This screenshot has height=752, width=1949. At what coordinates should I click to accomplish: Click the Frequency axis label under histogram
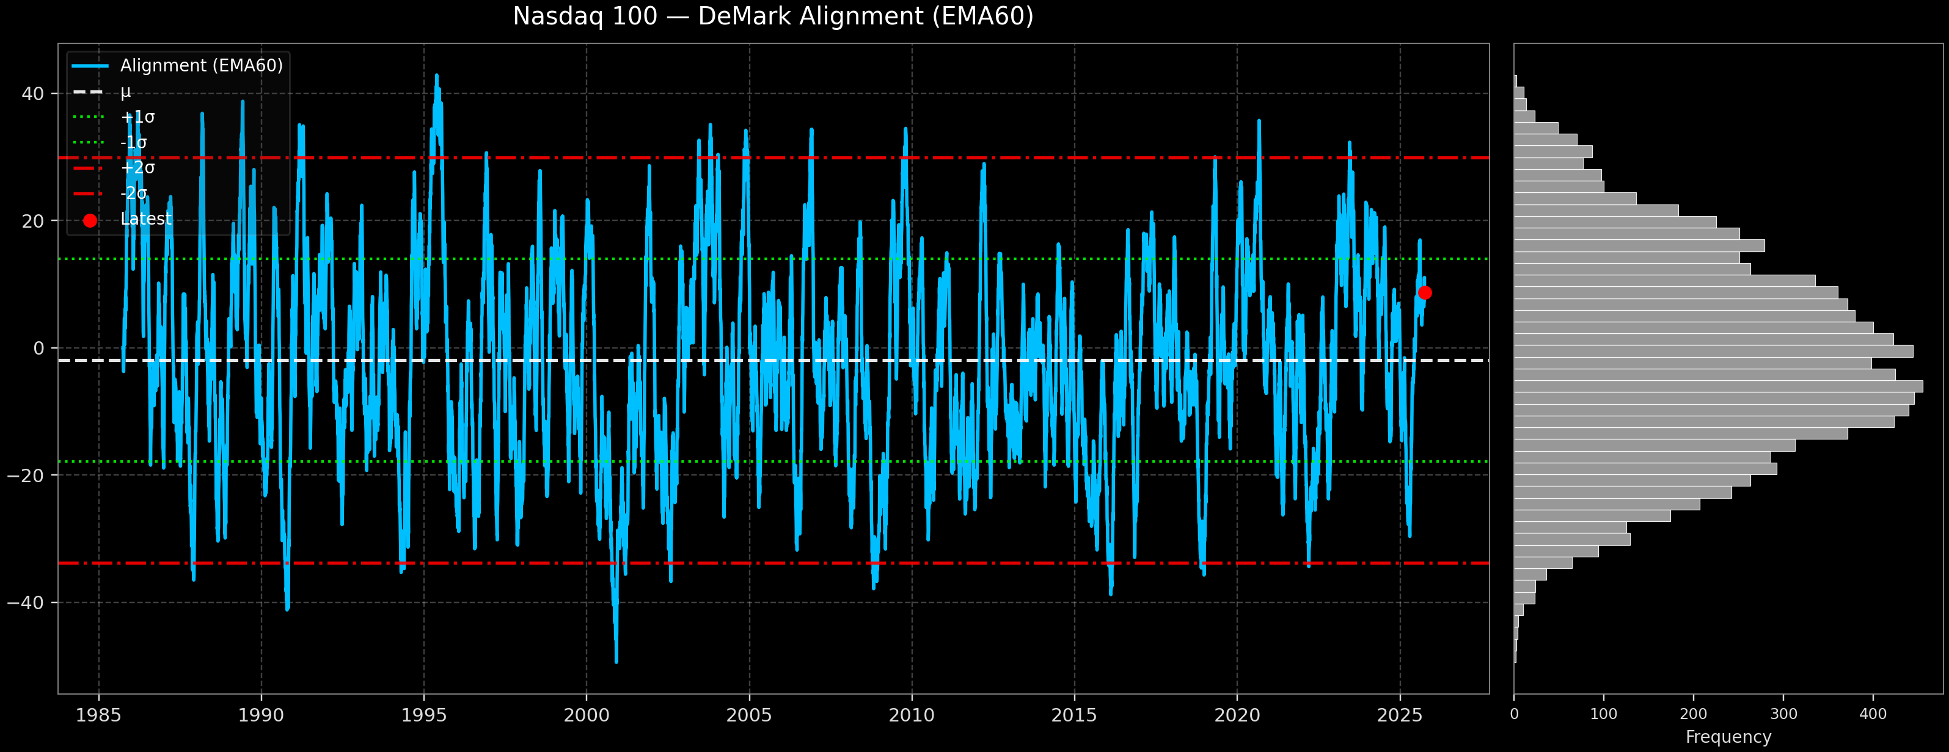point(1728,737)
